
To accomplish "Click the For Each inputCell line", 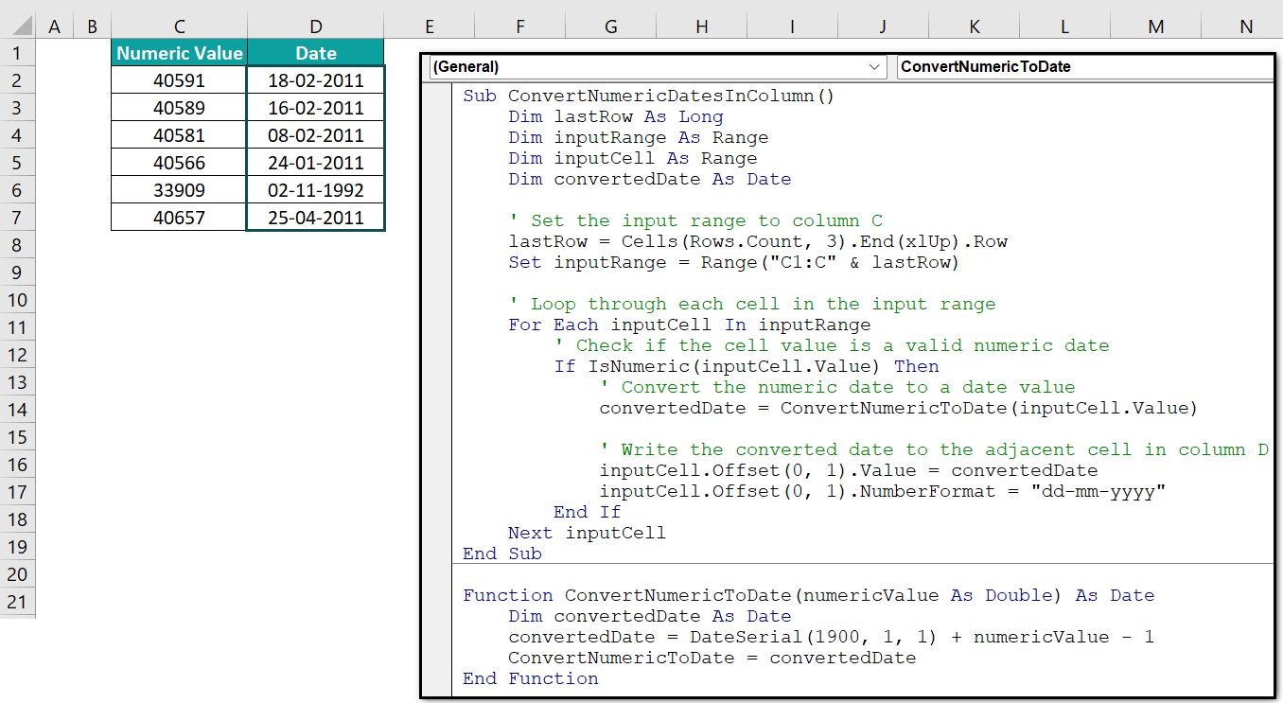I will [x=690, y=325].
